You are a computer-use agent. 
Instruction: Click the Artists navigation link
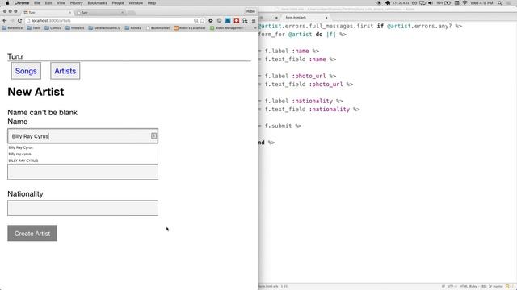pyautogui.click(x=65, y=71)
